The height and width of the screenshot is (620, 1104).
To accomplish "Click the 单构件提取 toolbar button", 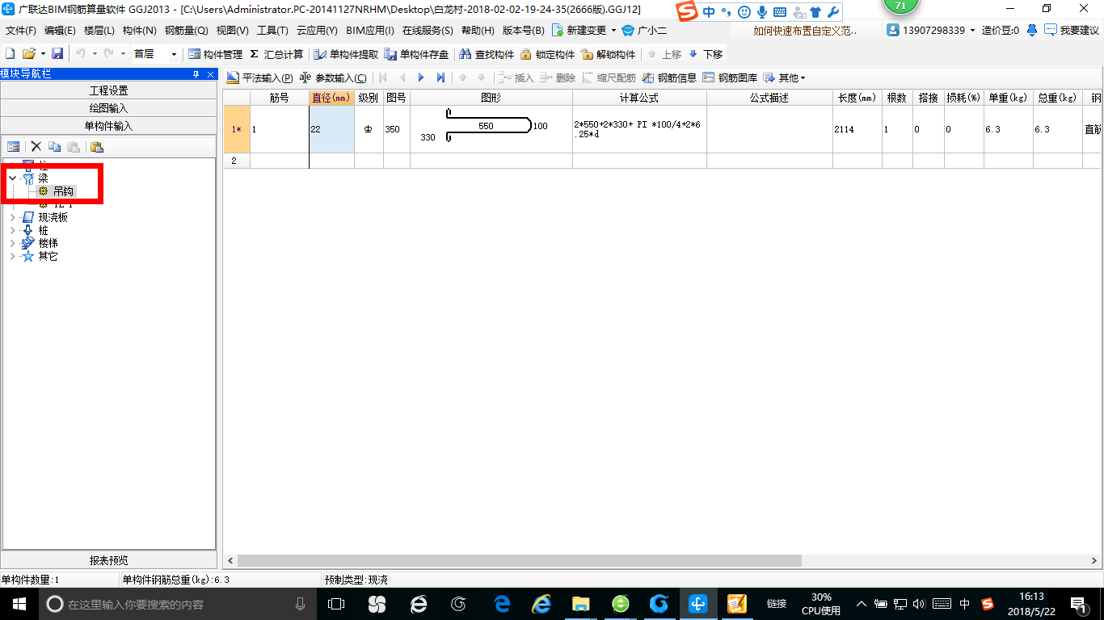I will [345, 54].
